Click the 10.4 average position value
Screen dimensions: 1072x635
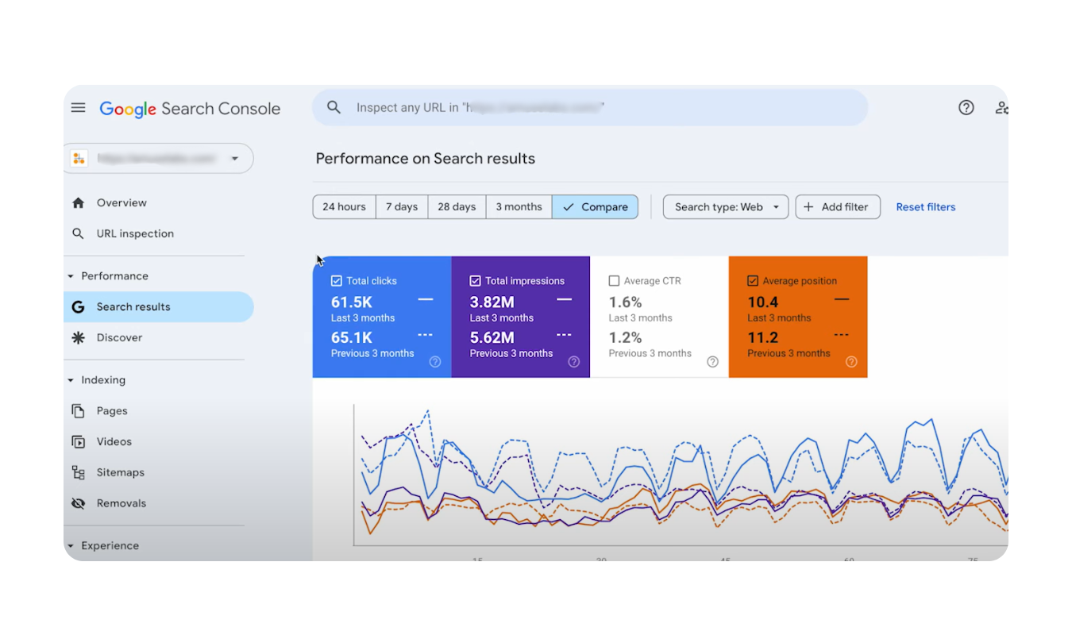point(762,302)
